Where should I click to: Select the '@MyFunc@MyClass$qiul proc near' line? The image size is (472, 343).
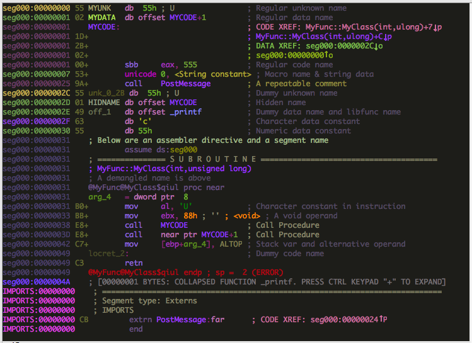(x=156, y=188)
